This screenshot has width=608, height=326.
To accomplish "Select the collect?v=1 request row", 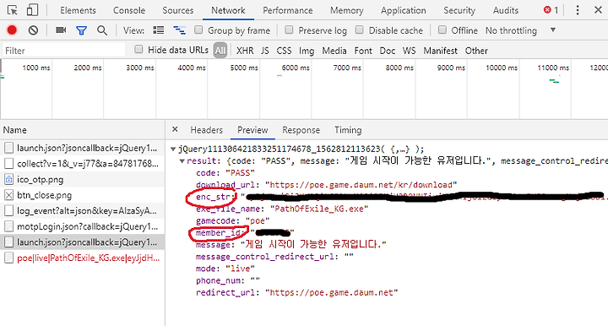I will point(82,164).
